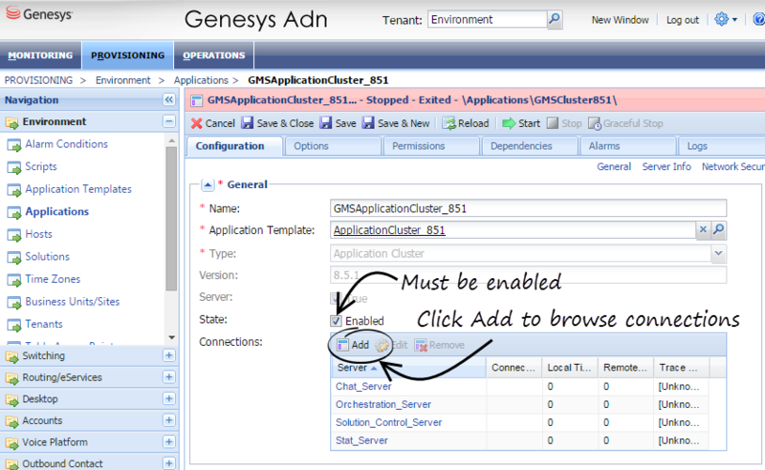Open the Chat_Server connection
Screen dimensions: 765x470
pyautogui.click(x=363, y=386)
